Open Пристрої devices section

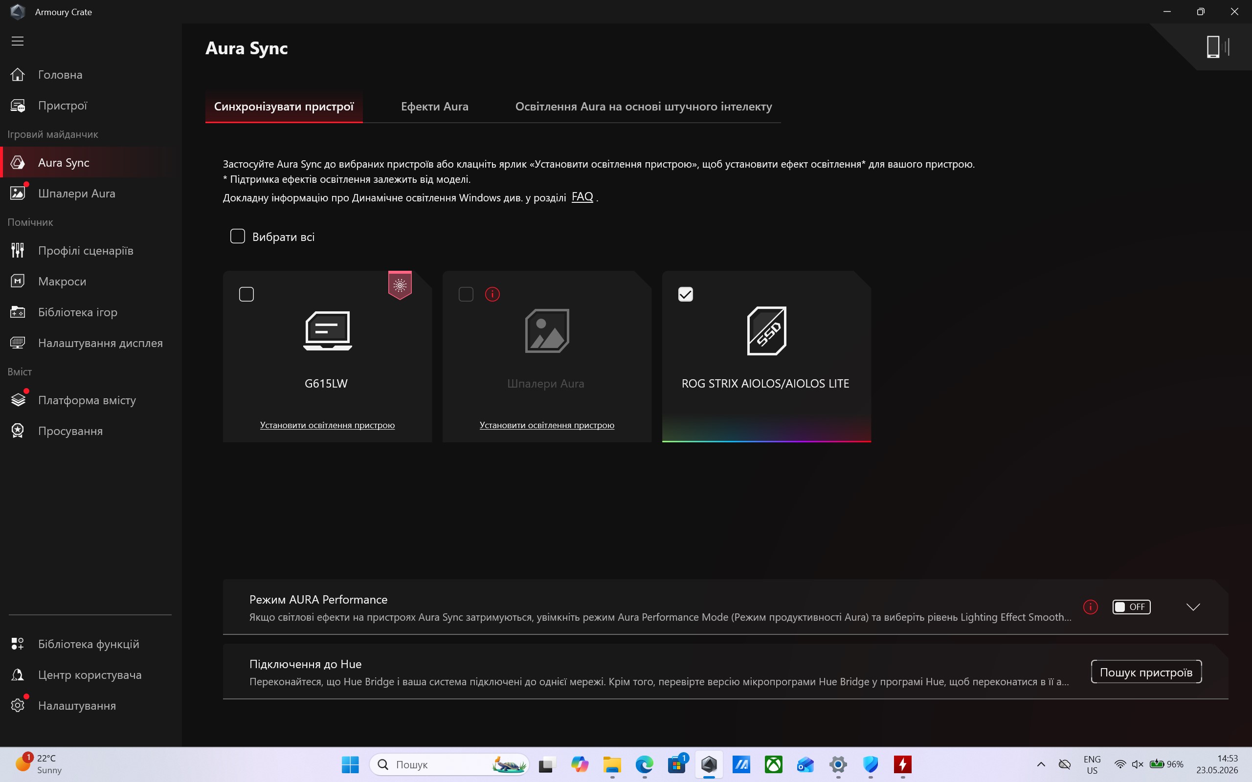(x=90, y=106)
